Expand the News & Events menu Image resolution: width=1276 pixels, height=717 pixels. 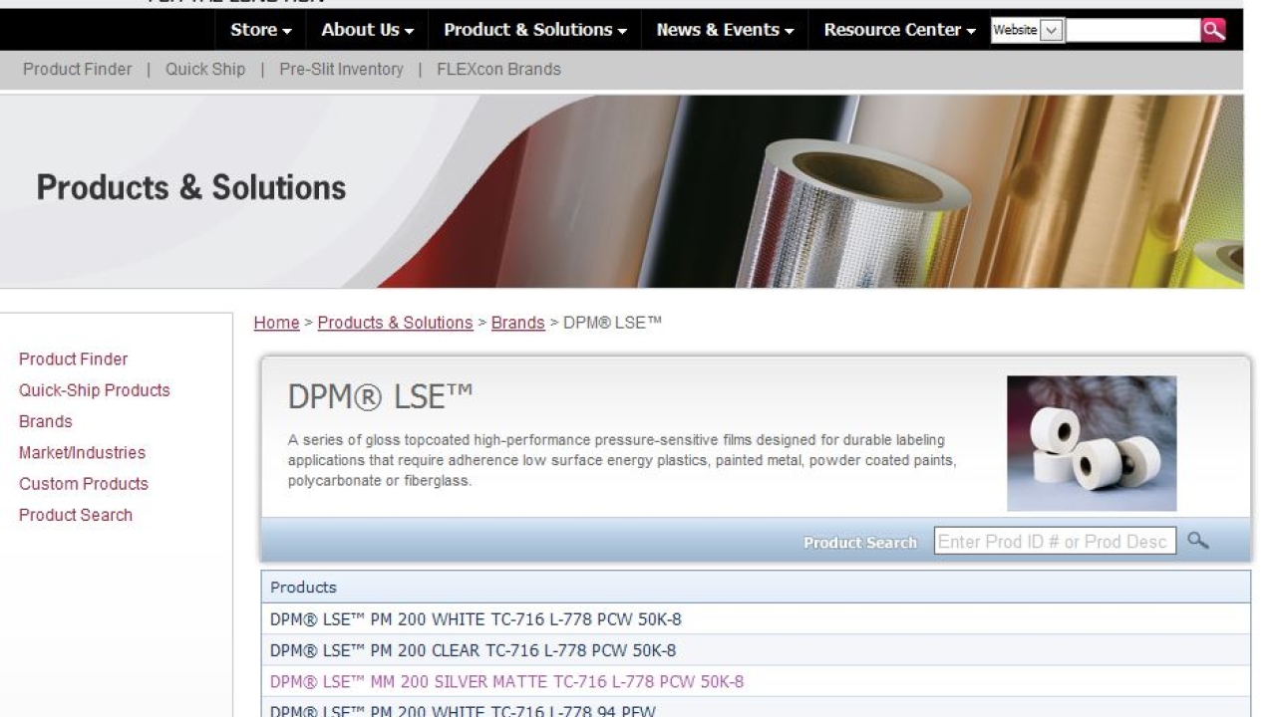725,30
